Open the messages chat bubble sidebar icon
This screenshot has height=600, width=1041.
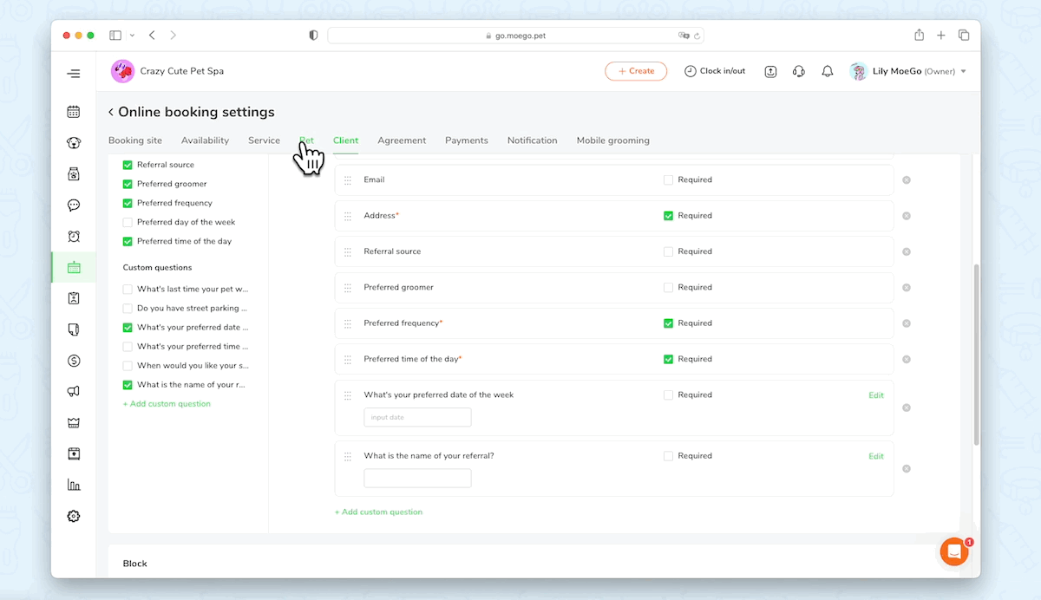point(74,205)
